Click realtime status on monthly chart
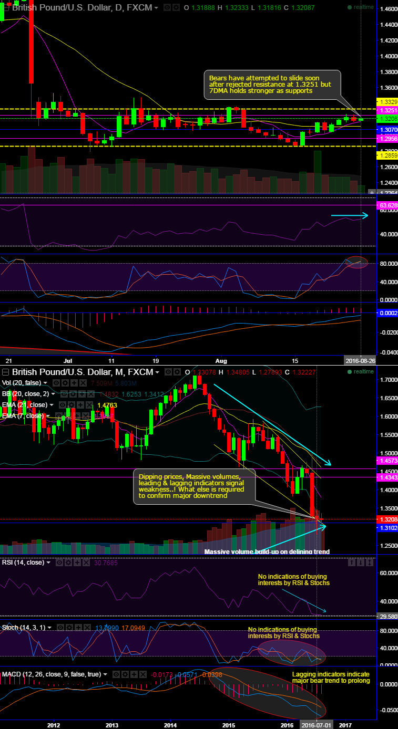This screenshot has width=398, height=729. tap(361, 372)
